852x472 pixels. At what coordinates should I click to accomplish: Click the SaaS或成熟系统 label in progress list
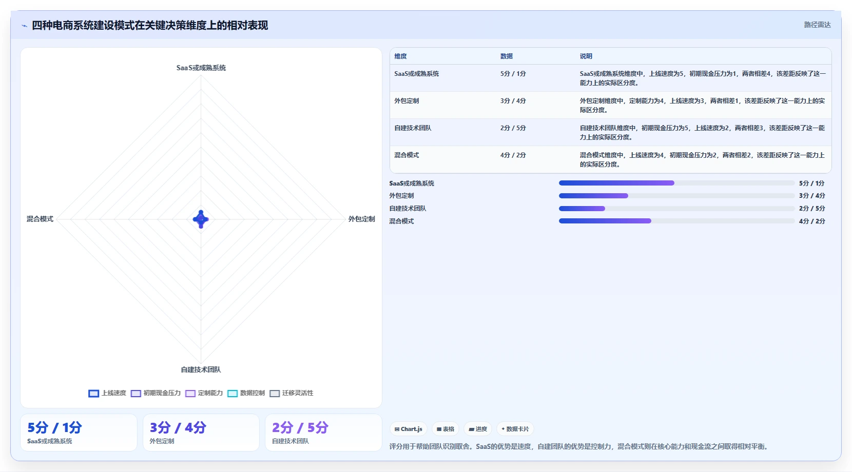coord(412,183)
